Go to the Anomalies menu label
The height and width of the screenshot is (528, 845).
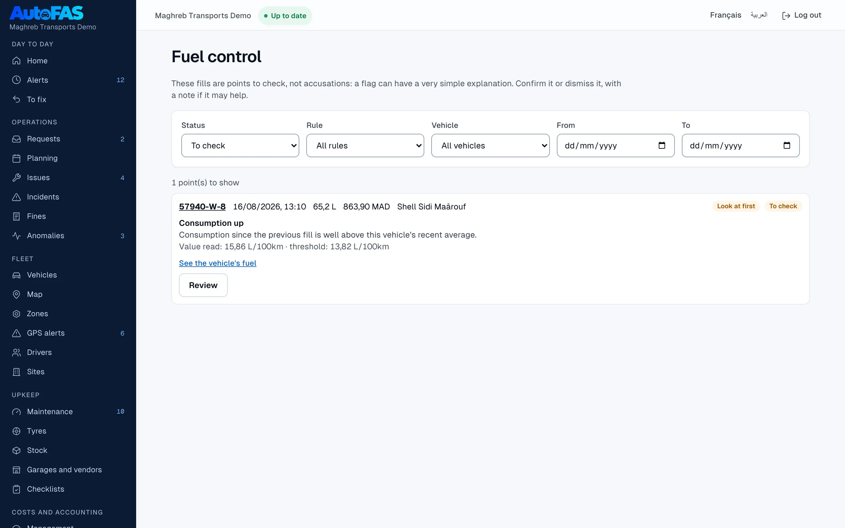45,236
